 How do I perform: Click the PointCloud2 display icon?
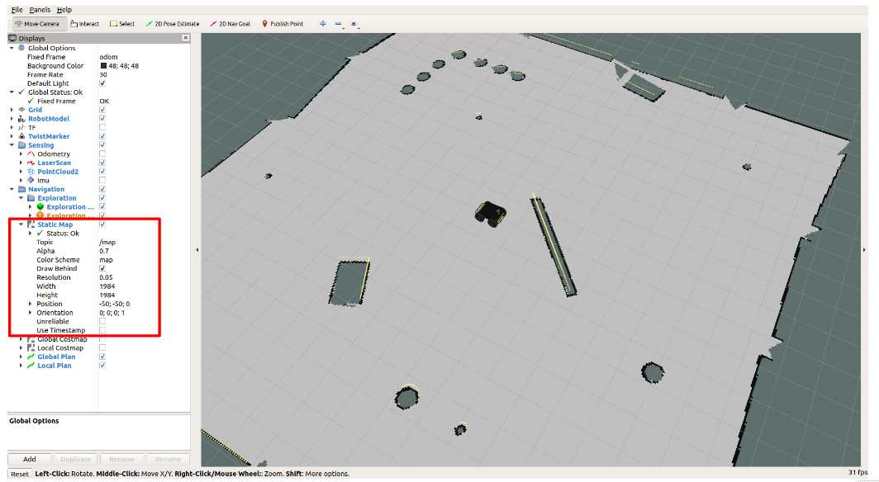(x=31, y=172)
